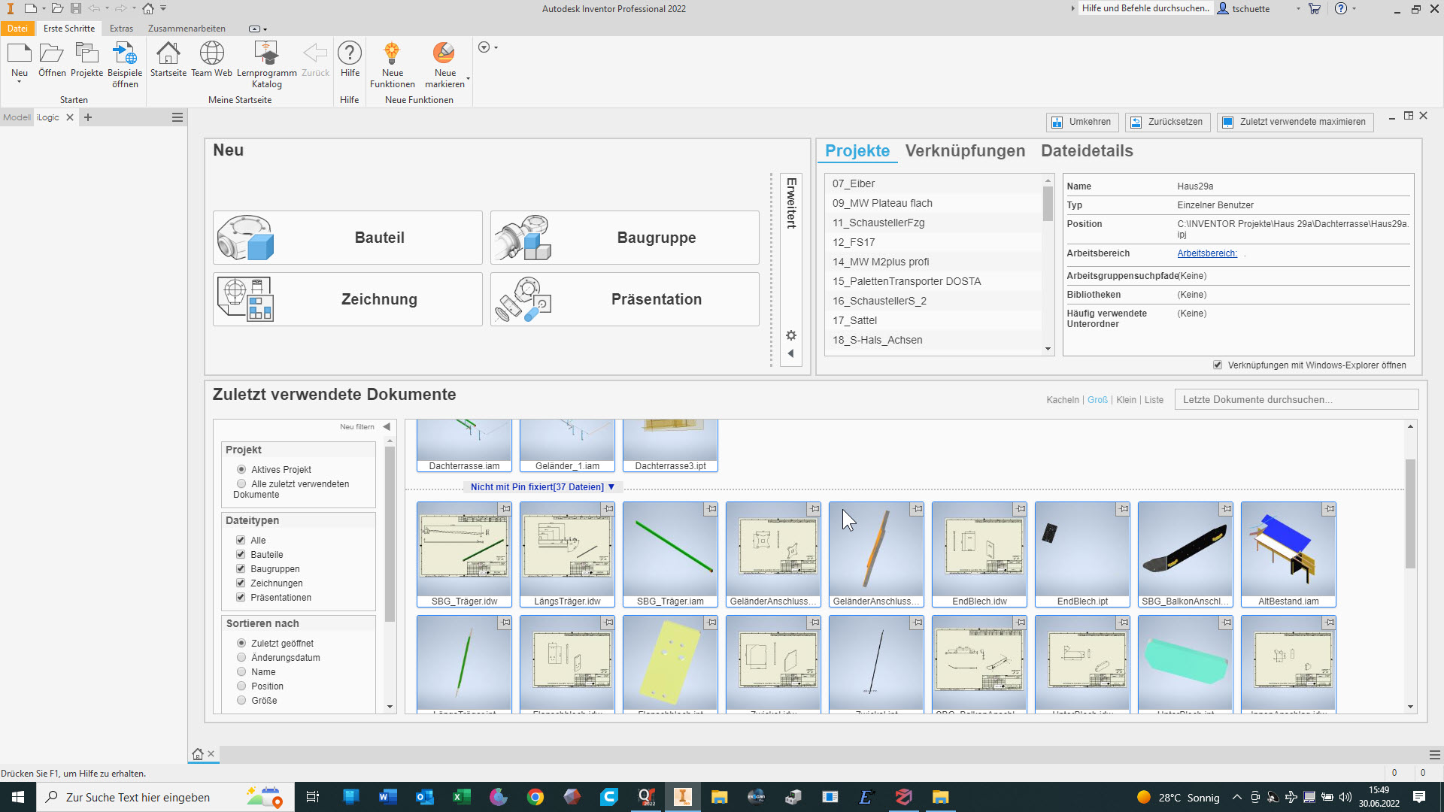Screen dimensions: 1444x812
Task: Open the gear settings icon beside Erweitert
Action: tap(791, 335)
